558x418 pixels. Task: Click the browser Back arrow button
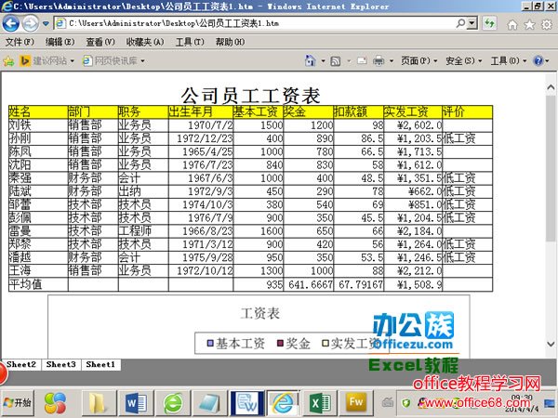coord(10,24)
